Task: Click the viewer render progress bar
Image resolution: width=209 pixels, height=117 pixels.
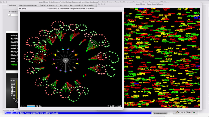Action: tap(31, 106)
